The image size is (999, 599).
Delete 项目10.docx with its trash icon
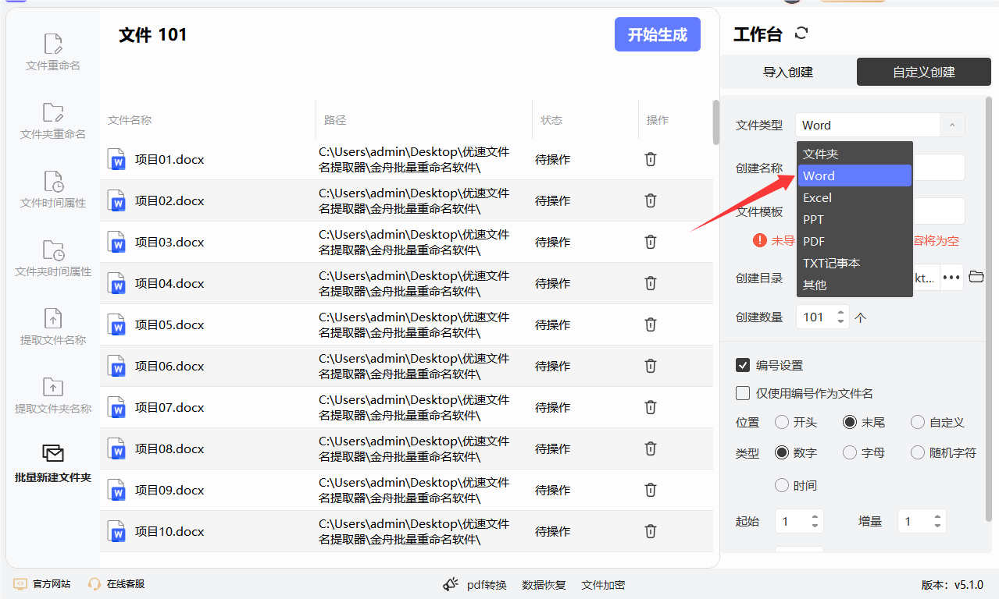click(650, 531)
